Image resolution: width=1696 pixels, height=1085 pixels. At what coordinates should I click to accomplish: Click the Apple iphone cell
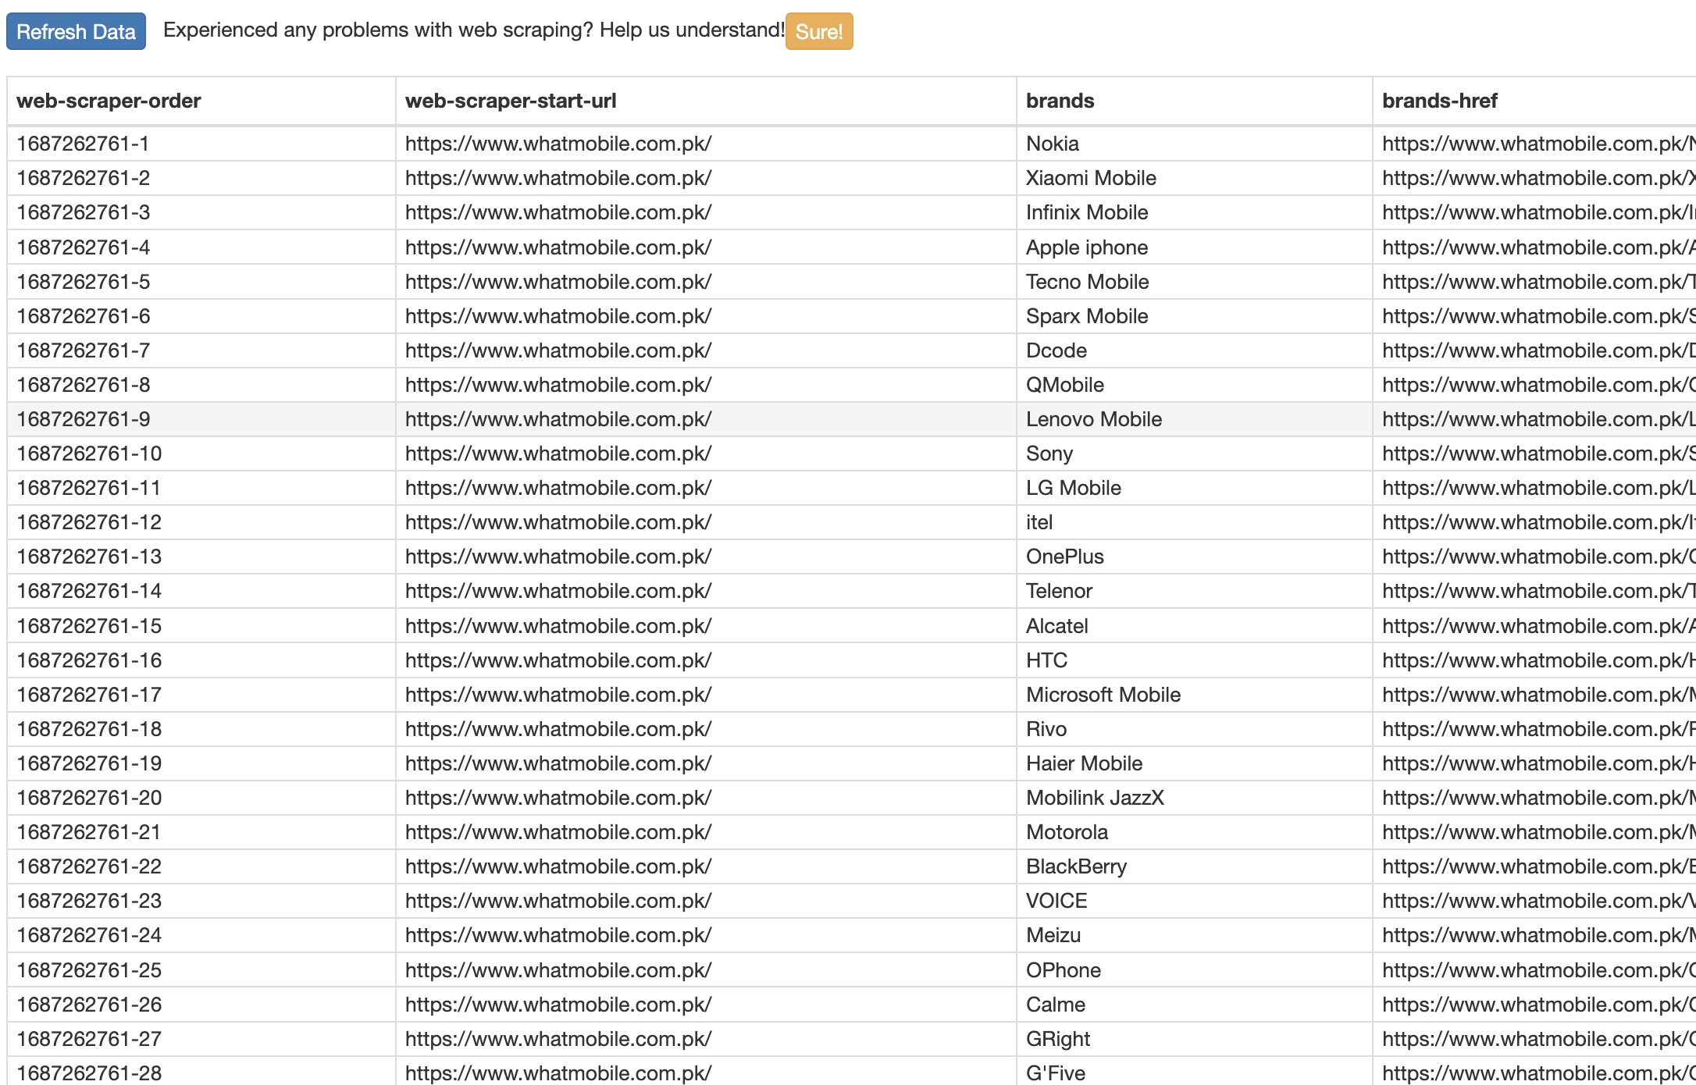click(1195, 247)
